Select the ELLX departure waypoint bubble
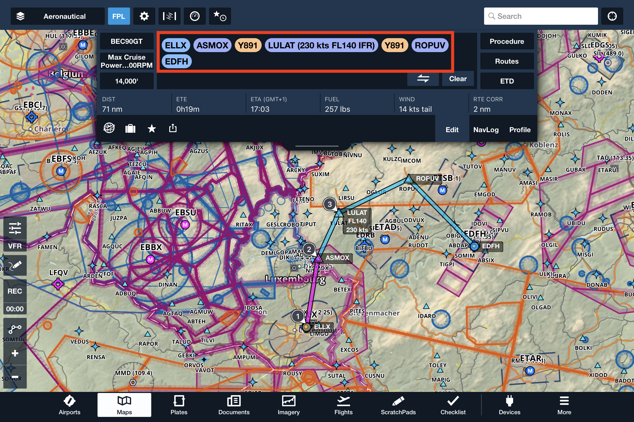This screenshot has width=634, height=422. [x=176, y=45]
